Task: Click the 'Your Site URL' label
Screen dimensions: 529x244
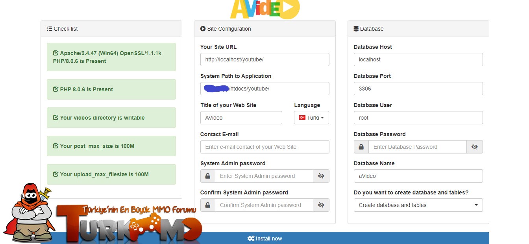Action: point(218,47)
